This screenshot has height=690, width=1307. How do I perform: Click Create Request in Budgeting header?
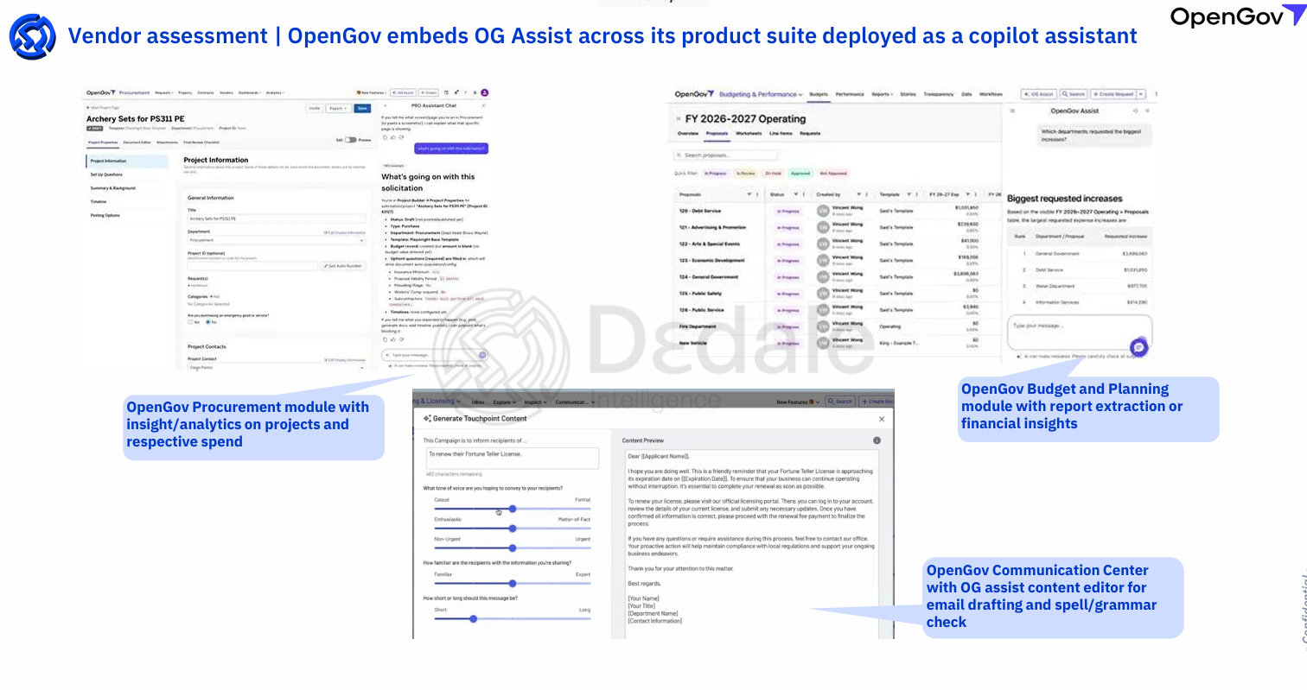point(1113,94)
